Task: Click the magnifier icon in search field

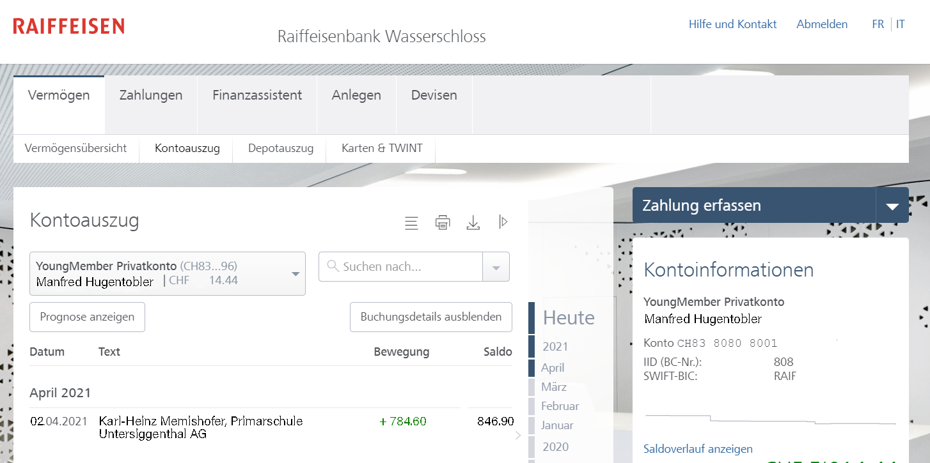Action: 333,266
